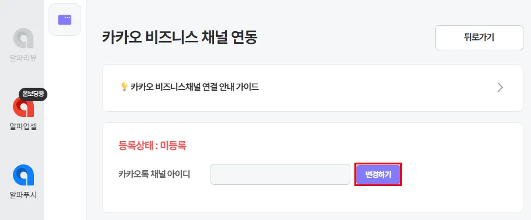The width and height of the screenshot is (531, 220).
Task: Click the 온보딩중 badge
Action: [x=33, y=94]
